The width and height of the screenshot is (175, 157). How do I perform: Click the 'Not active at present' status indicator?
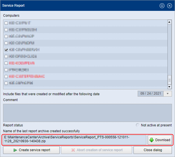[137, 125]
